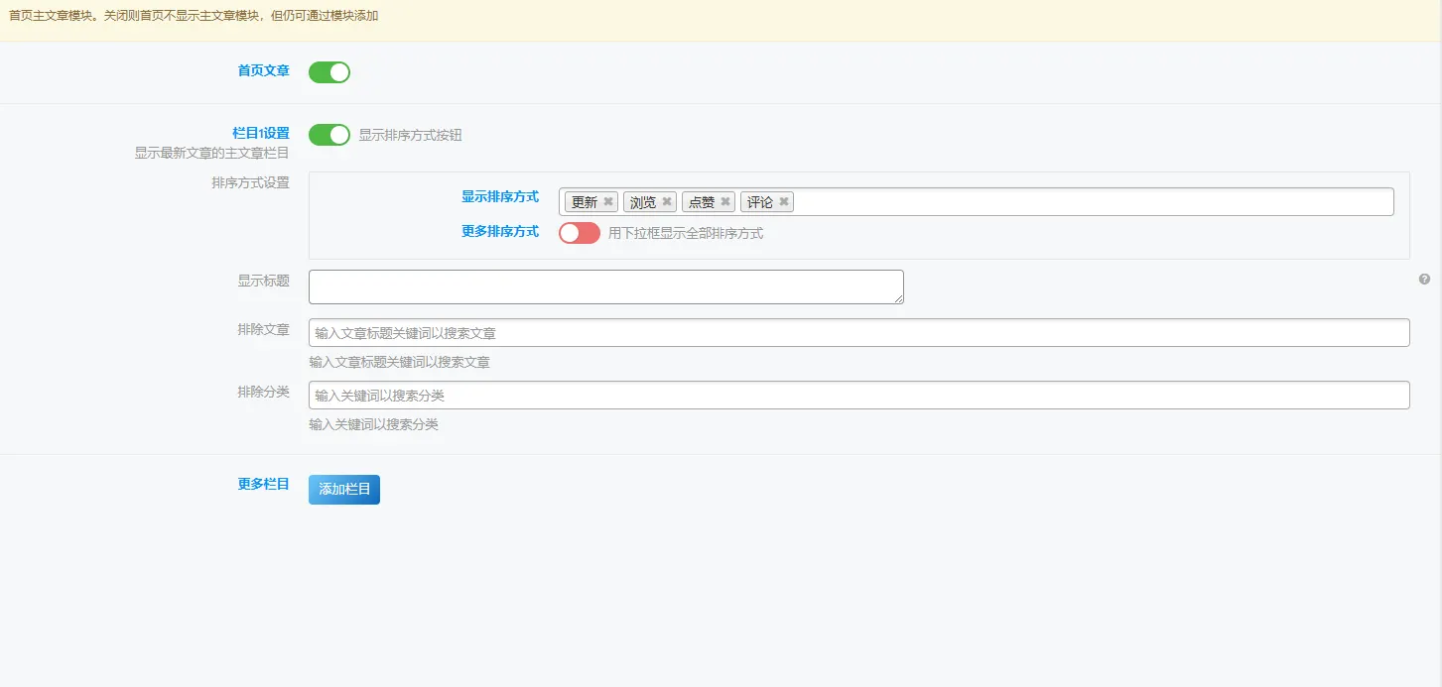This screenshot has height=687, width=1442.
Task: Click the 首页主文章模块 notice text at top
Action: (x=194, y=16)
